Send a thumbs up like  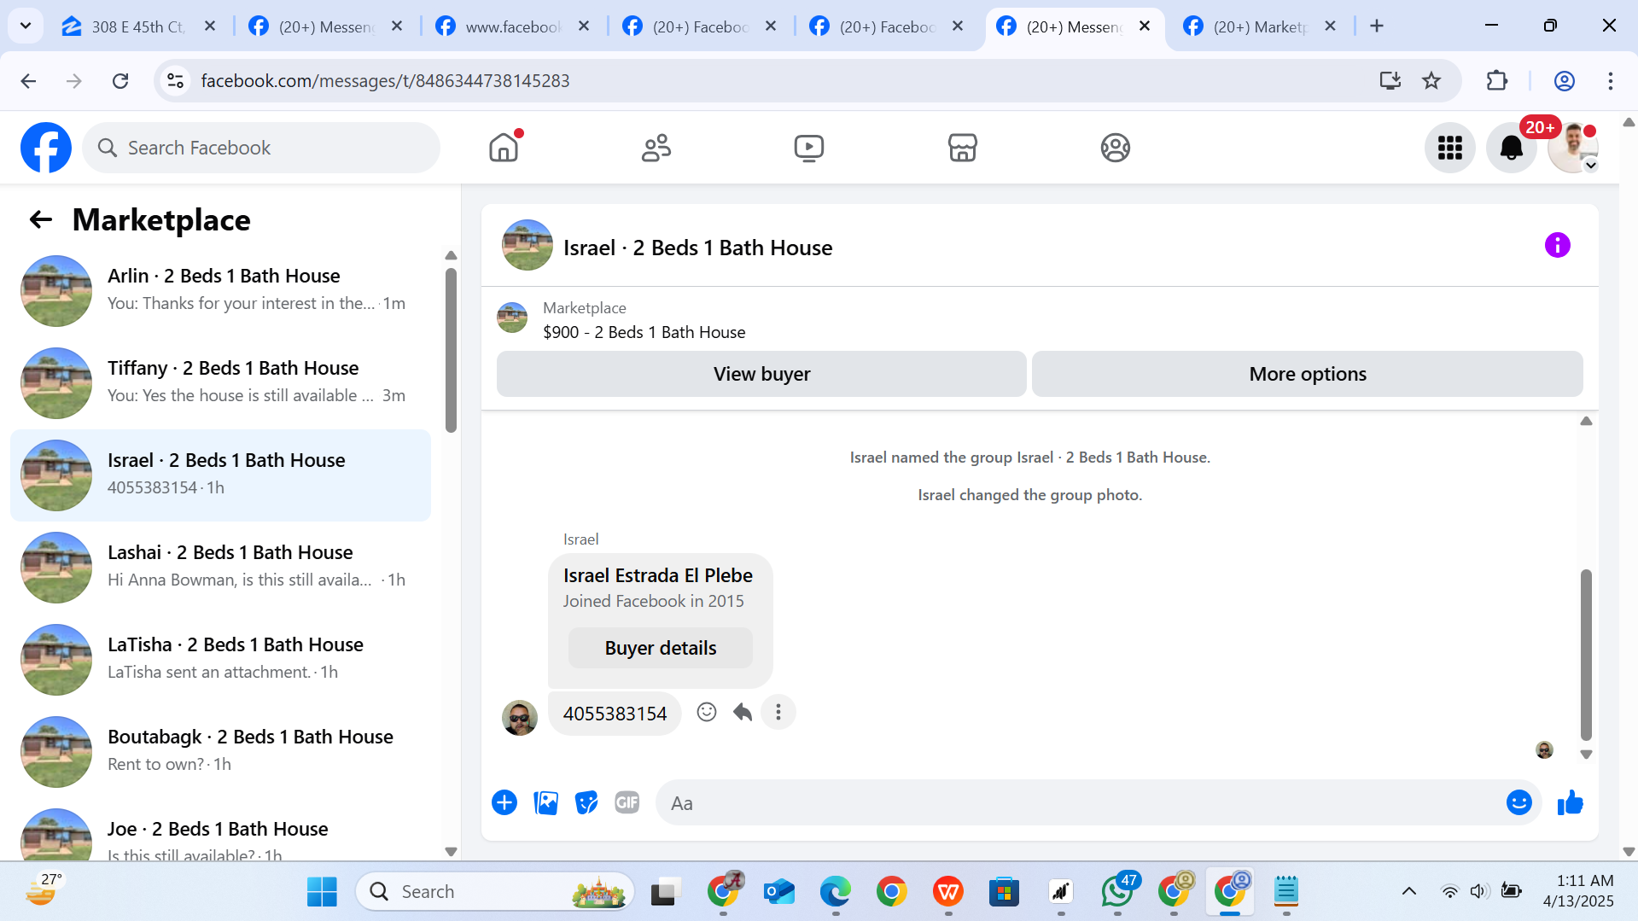1570,802
